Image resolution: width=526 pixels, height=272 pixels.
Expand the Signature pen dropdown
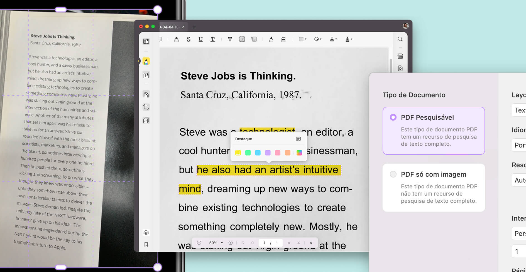pyautogui.click(x=349, y=39)
